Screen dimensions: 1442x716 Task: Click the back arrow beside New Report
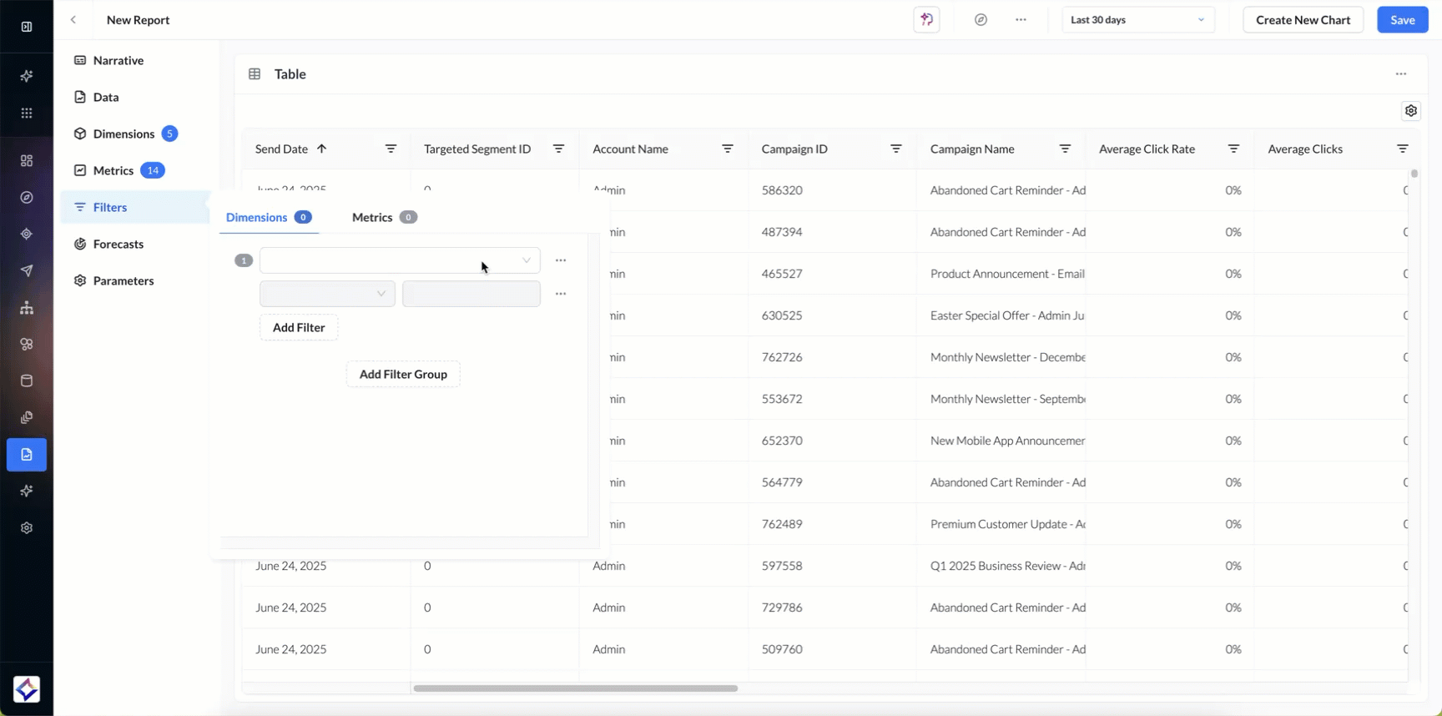coord(73,20)
